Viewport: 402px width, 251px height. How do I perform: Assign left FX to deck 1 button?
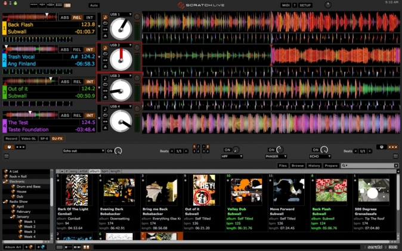(194, 147)
